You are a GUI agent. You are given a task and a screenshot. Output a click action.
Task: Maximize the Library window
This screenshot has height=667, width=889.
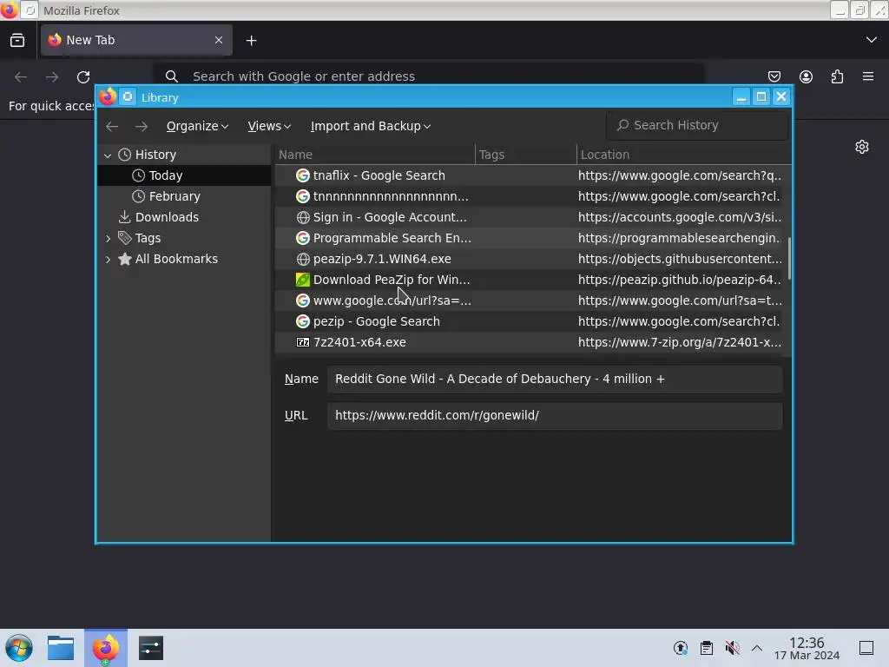coord(761,97)
